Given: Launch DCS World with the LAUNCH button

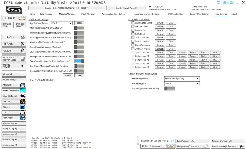Looking at the screenshot, I should (x=14, y=18).
